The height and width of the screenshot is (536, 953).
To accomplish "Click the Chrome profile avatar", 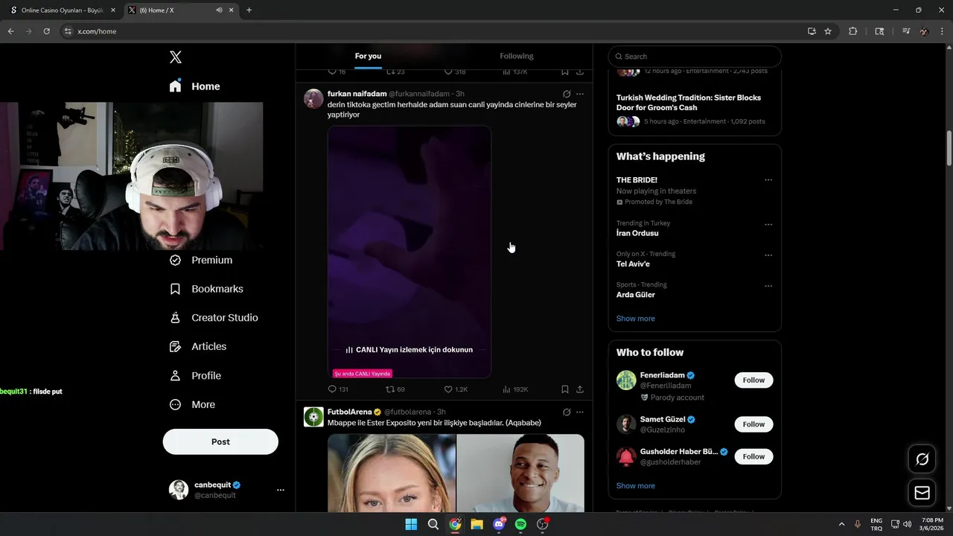I will (x=925, y=31).
